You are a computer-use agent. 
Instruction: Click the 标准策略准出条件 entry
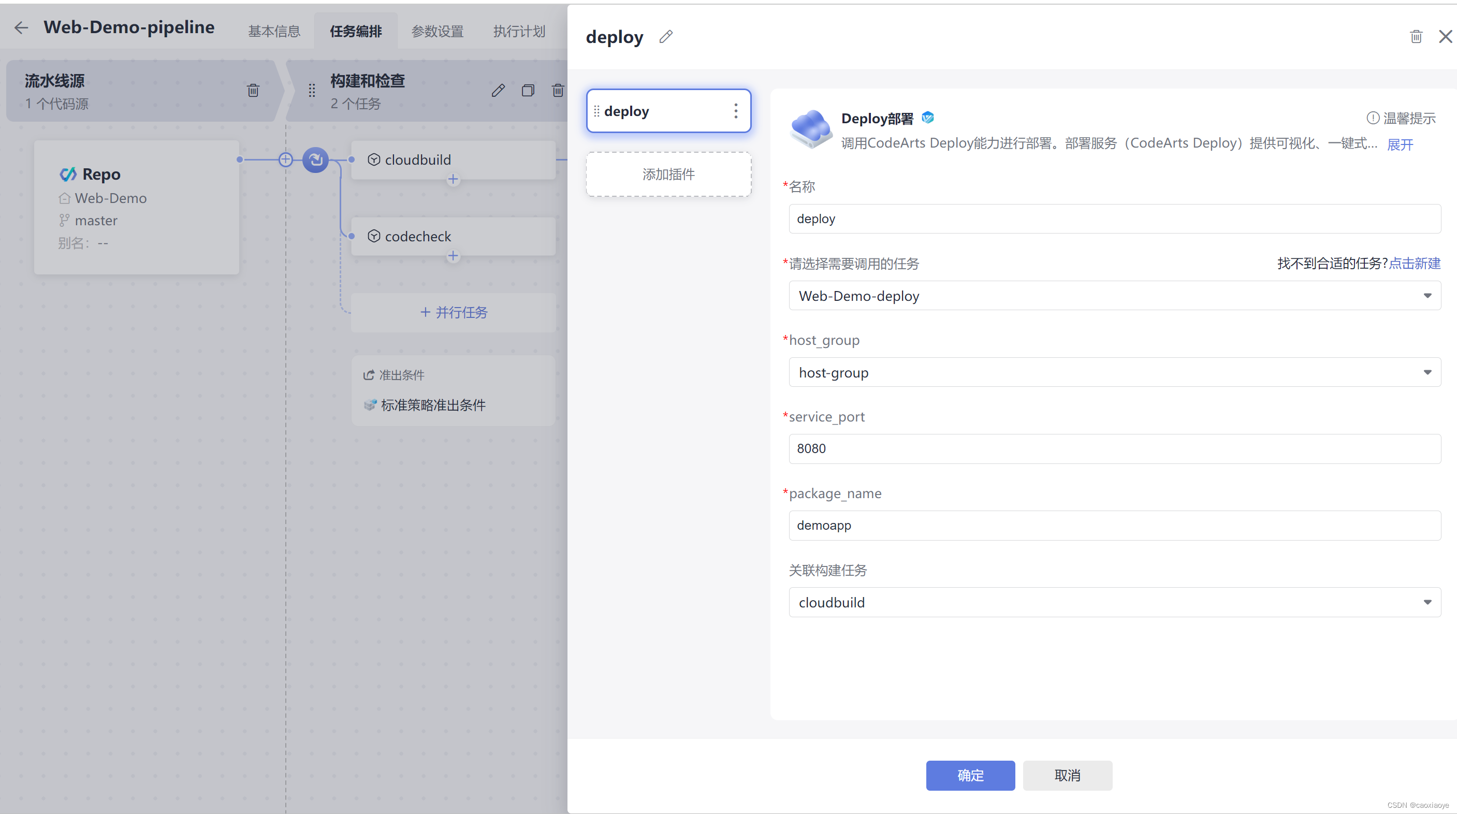433,405
